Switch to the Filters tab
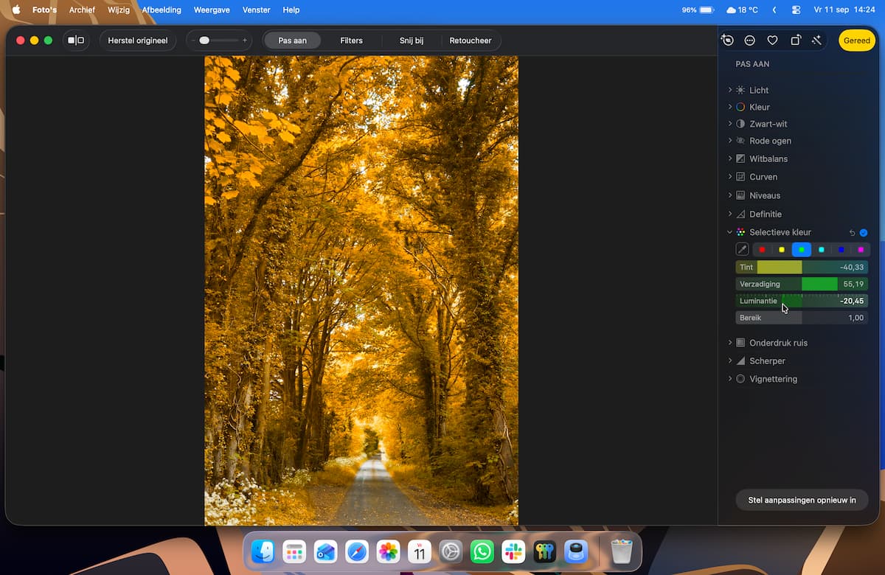885x575 pixels. click(x=351, y=41)
